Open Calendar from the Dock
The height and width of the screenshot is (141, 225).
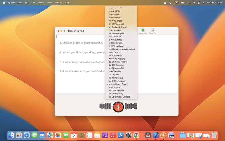tap(74, 135)
